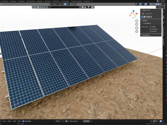Open the proportional falloff curve dropdown
This screenshot has width=167, height=125.
pyautogui.click(x=74, y=4)
